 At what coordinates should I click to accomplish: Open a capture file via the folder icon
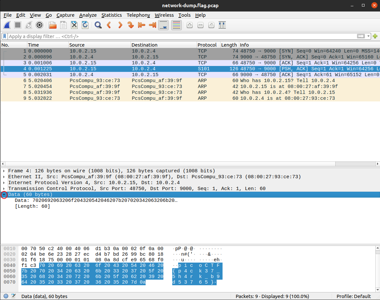(x=52, y=25)
